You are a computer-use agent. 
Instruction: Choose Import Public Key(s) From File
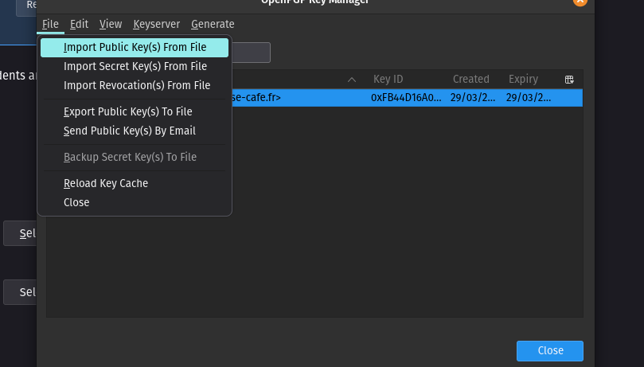point(135,47)
